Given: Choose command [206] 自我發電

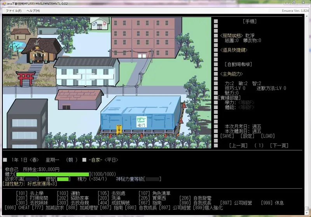Looking at the screenshot, I should click(x=196, y=198).
